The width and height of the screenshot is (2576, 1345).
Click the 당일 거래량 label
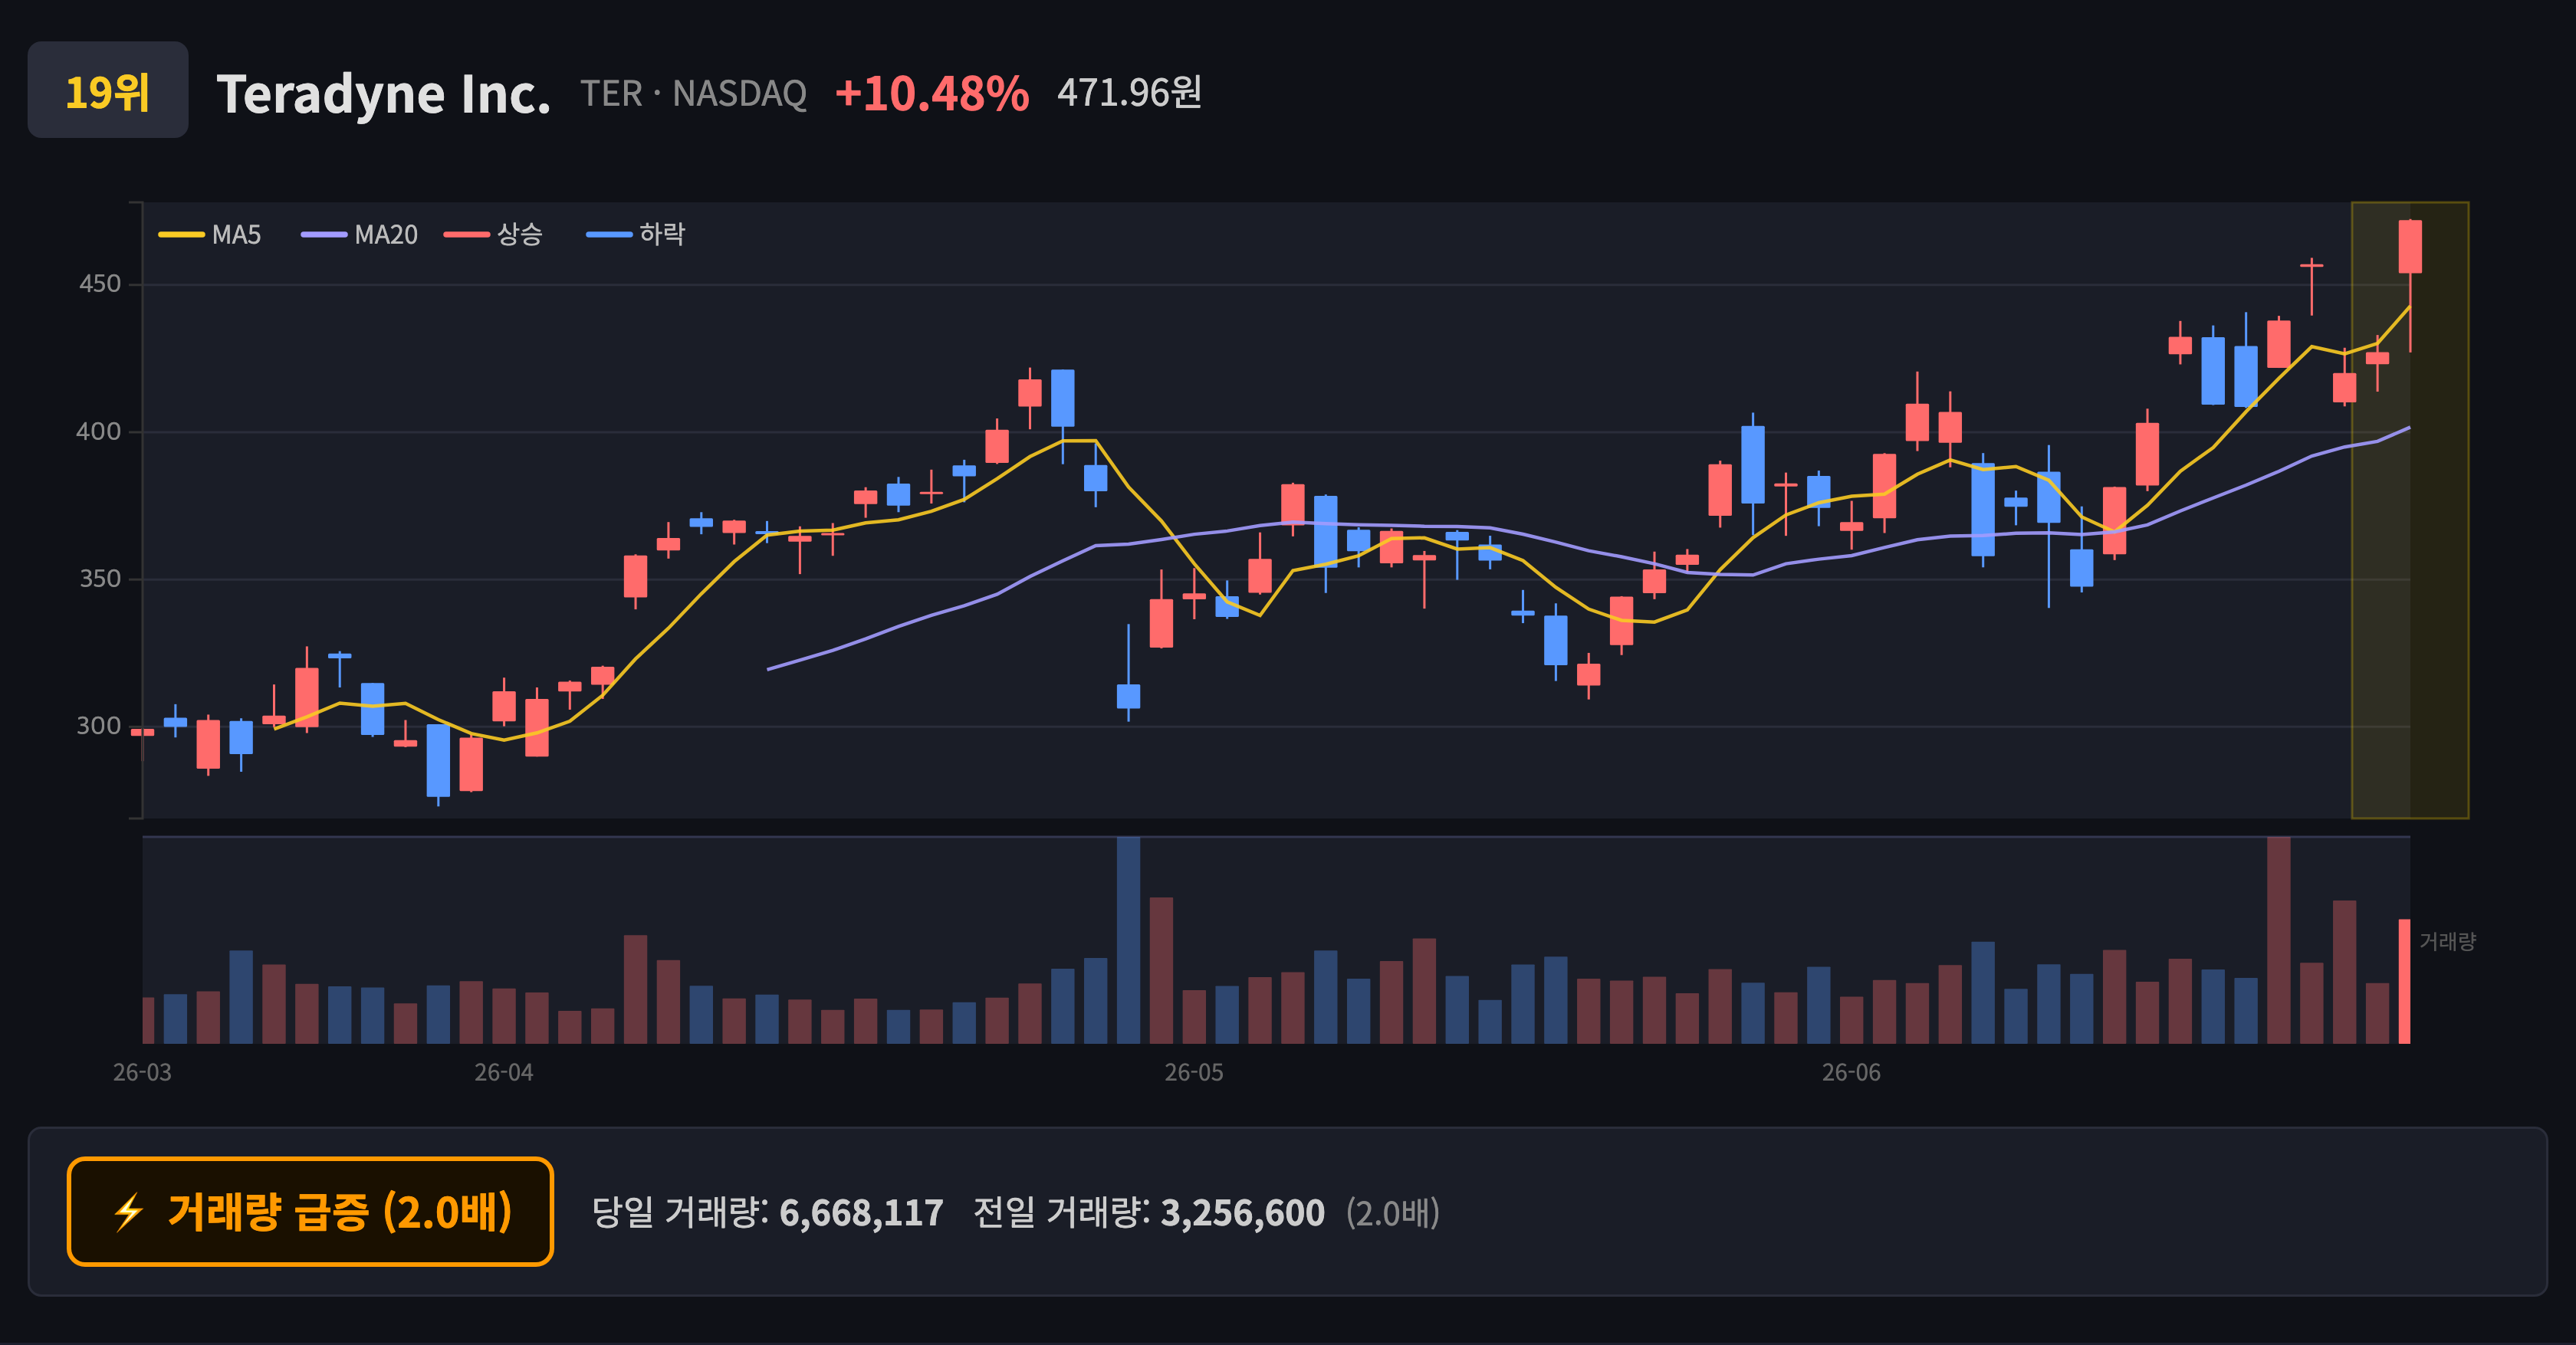point(680,1213)
